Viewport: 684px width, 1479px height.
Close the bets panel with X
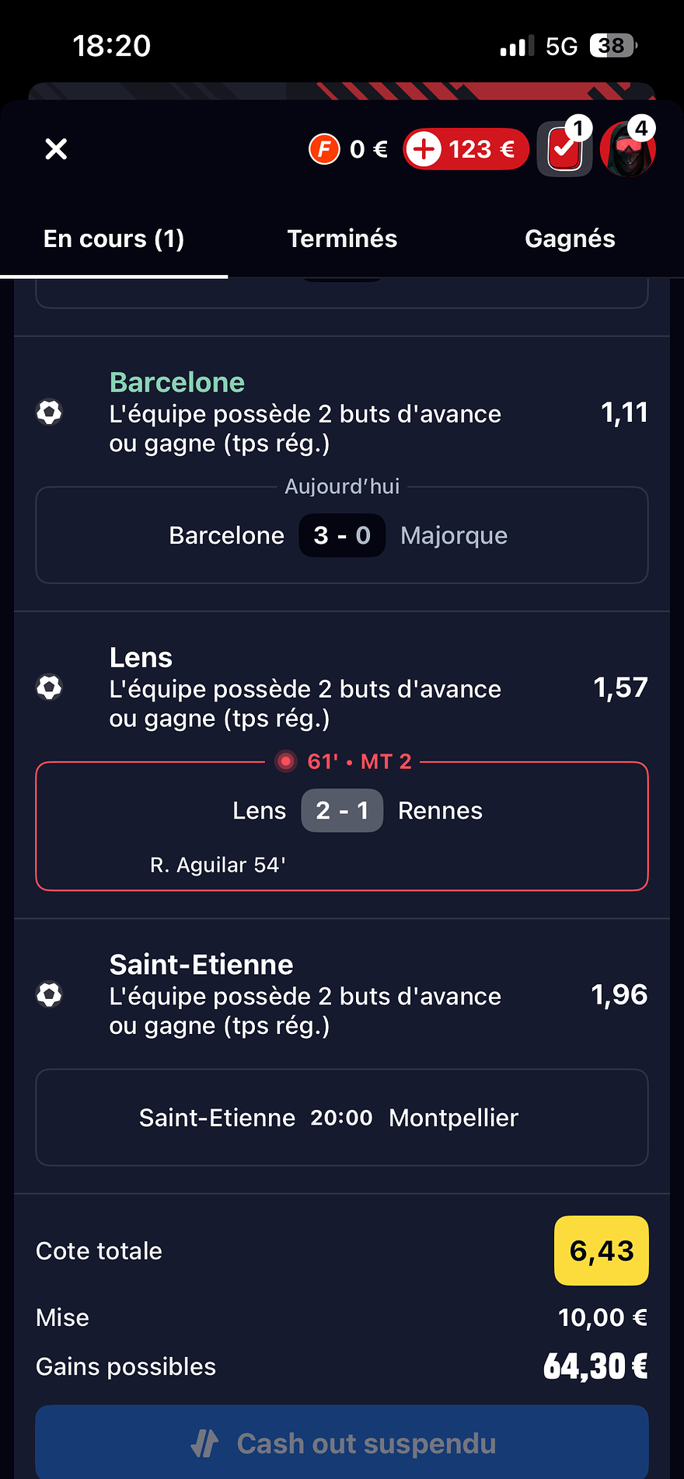tap(56, 148)
